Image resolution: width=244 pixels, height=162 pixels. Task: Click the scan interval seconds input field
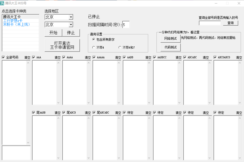(126, 25)
